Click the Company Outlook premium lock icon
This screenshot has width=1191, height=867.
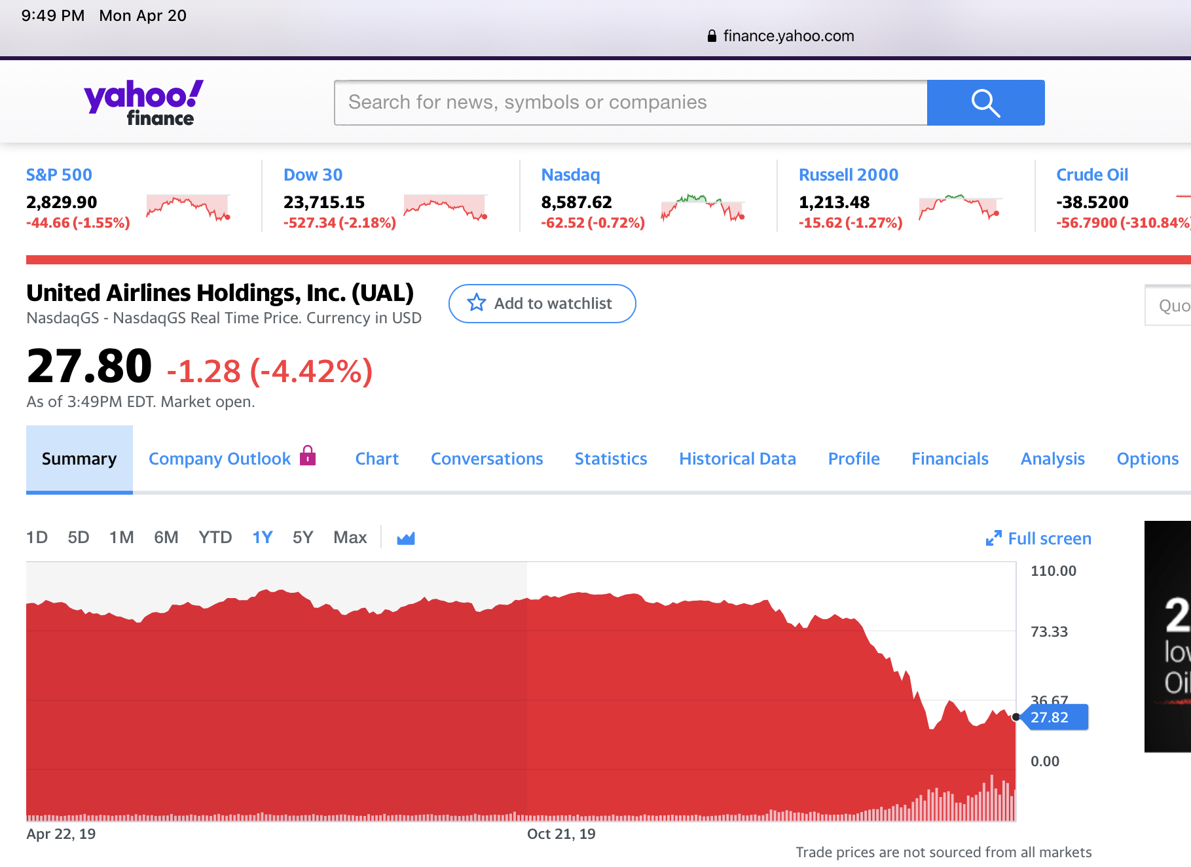click(308, 455)
